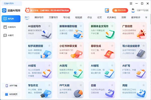Click the 新媒体爆款标题 phone icon
Viewport: 151px width, 100px height.
78,34
